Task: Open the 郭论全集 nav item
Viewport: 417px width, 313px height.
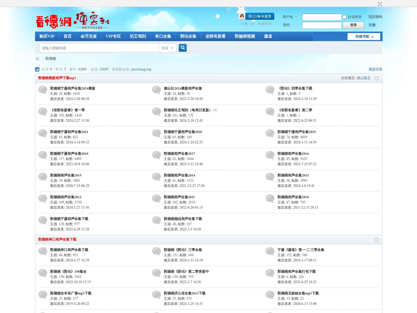Action: point(188,36)
